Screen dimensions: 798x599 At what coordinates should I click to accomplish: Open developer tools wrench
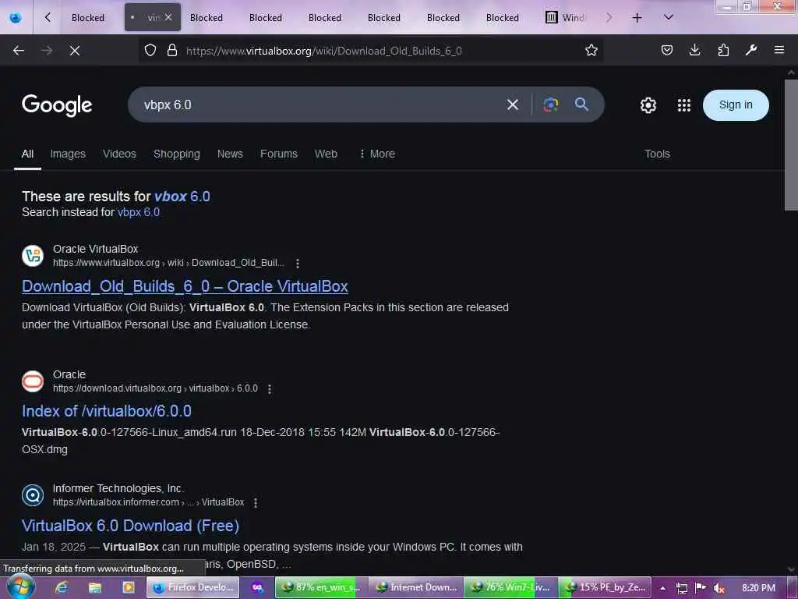751,50
